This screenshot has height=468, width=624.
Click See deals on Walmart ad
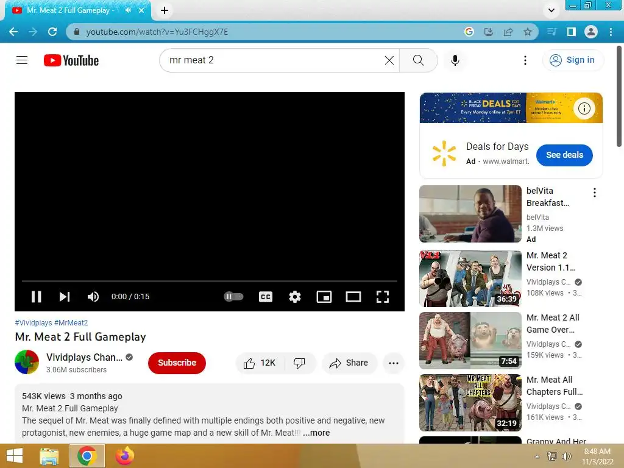[x=564, y=155]
